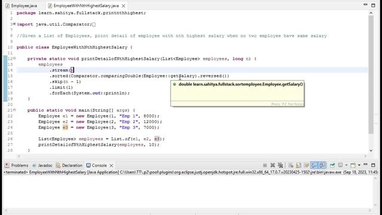Open the Javadoc view tab
This screenshot has width=382, height=215.
tap(42, 165)
